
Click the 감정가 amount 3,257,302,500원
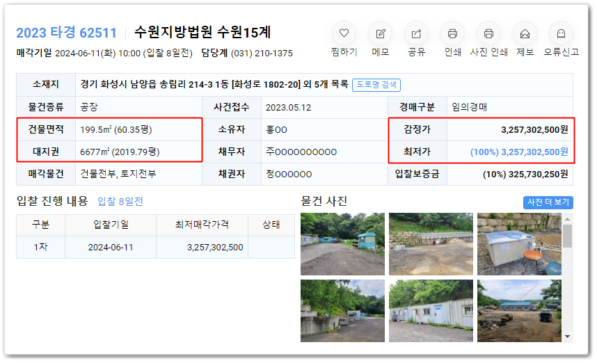click(x=534, y=130)
